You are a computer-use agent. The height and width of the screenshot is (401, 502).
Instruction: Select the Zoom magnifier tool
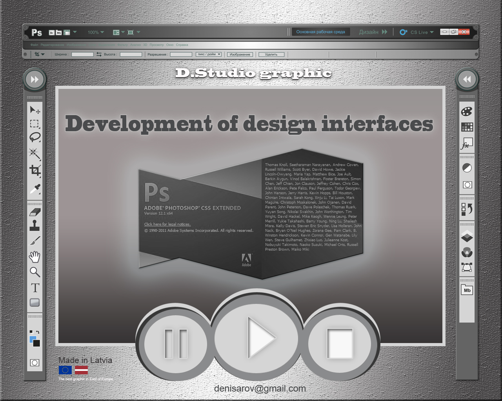(35, 272)
